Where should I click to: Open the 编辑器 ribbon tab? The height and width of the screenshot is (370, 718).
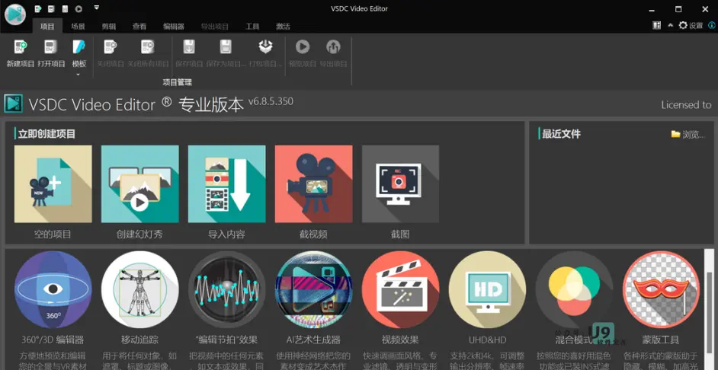click(174, 27)
